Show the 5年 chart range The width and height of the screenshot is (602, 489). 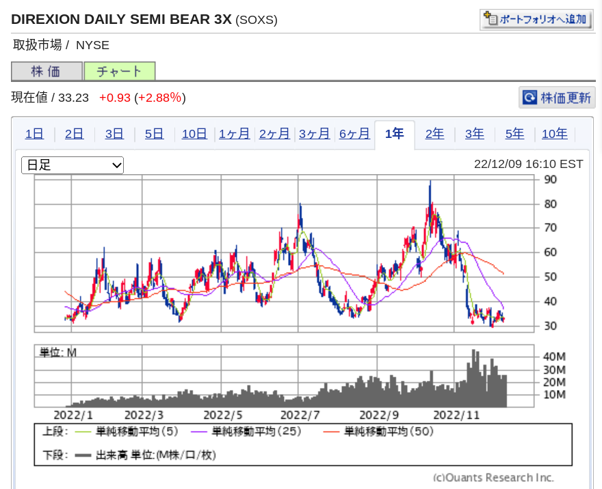(x=514, y=134)
